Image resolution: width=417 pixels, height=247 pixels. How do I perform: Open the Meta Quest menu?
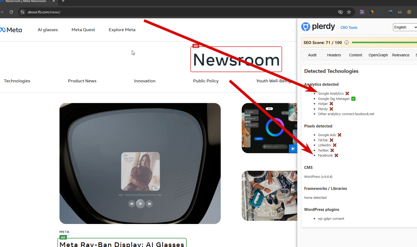click(83, 30)
